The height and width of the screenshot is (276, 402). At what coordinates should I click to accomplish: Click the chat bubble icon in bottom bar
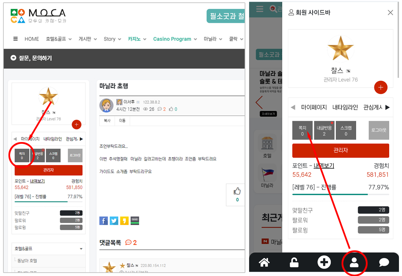tap(384, 262)
